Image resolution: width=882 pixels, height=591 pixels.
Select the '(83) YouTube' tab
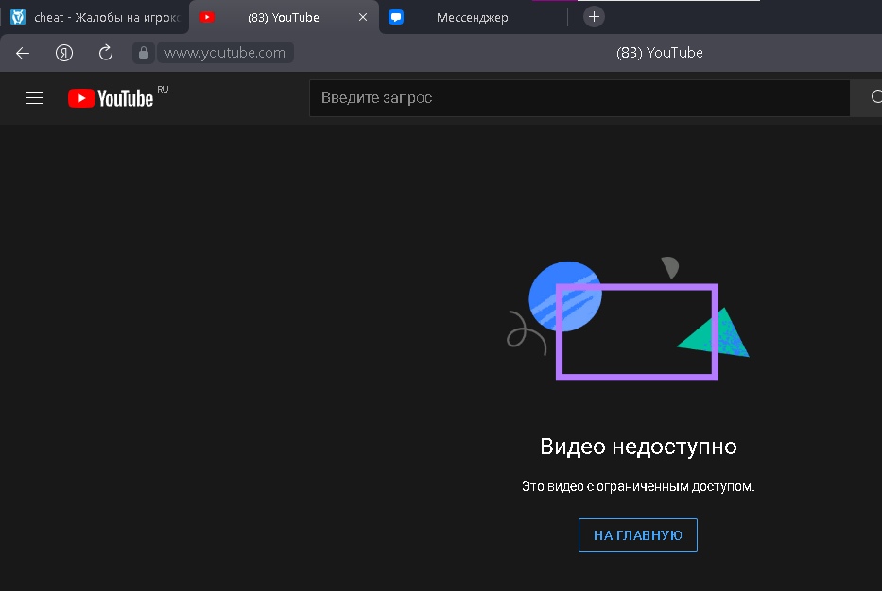tap(283, 17)
